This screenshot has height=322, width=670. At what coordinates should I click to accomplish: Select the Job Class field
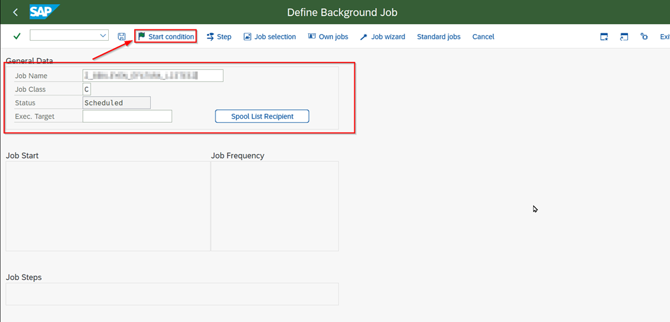[x=87, y=89]
